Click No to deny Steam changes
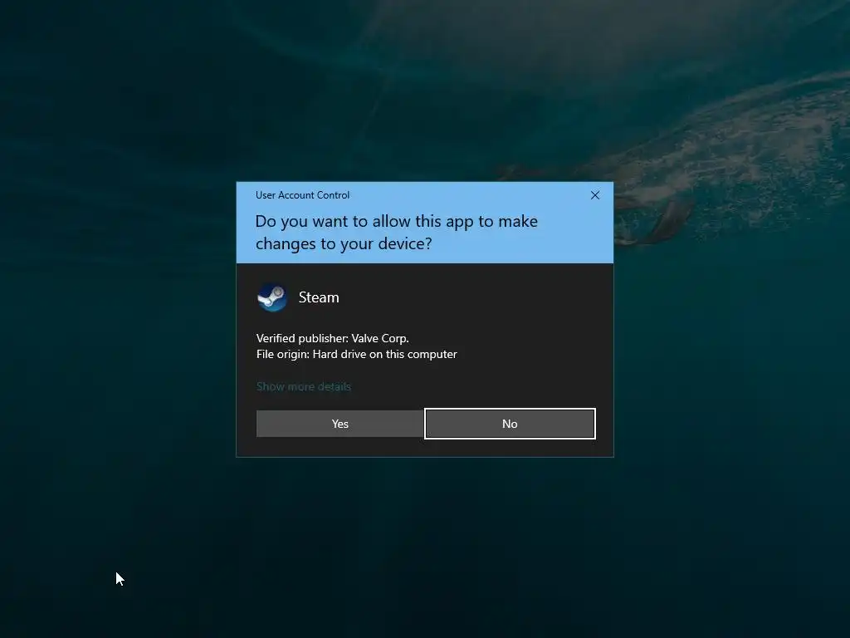The image size is (850, 638). 510,424
